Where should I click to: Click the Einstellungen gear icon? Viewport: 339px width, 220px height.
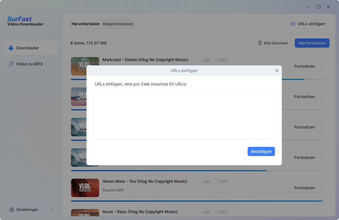[x=11, y=210]
